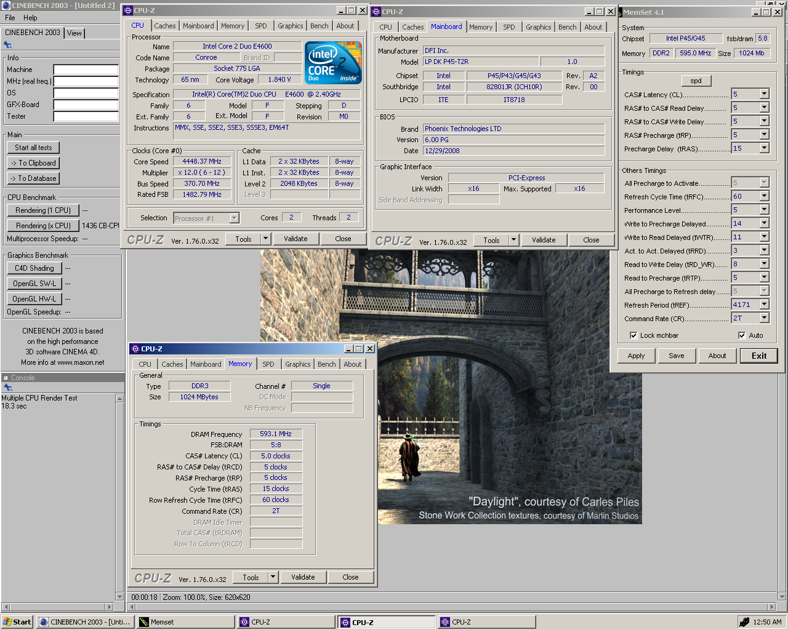Click About button in MemSet
Viewport: 788px width, 630px height.
click(x=717, y=356)
